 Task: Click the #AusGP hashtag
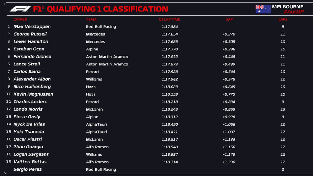[x=293, y=12]
